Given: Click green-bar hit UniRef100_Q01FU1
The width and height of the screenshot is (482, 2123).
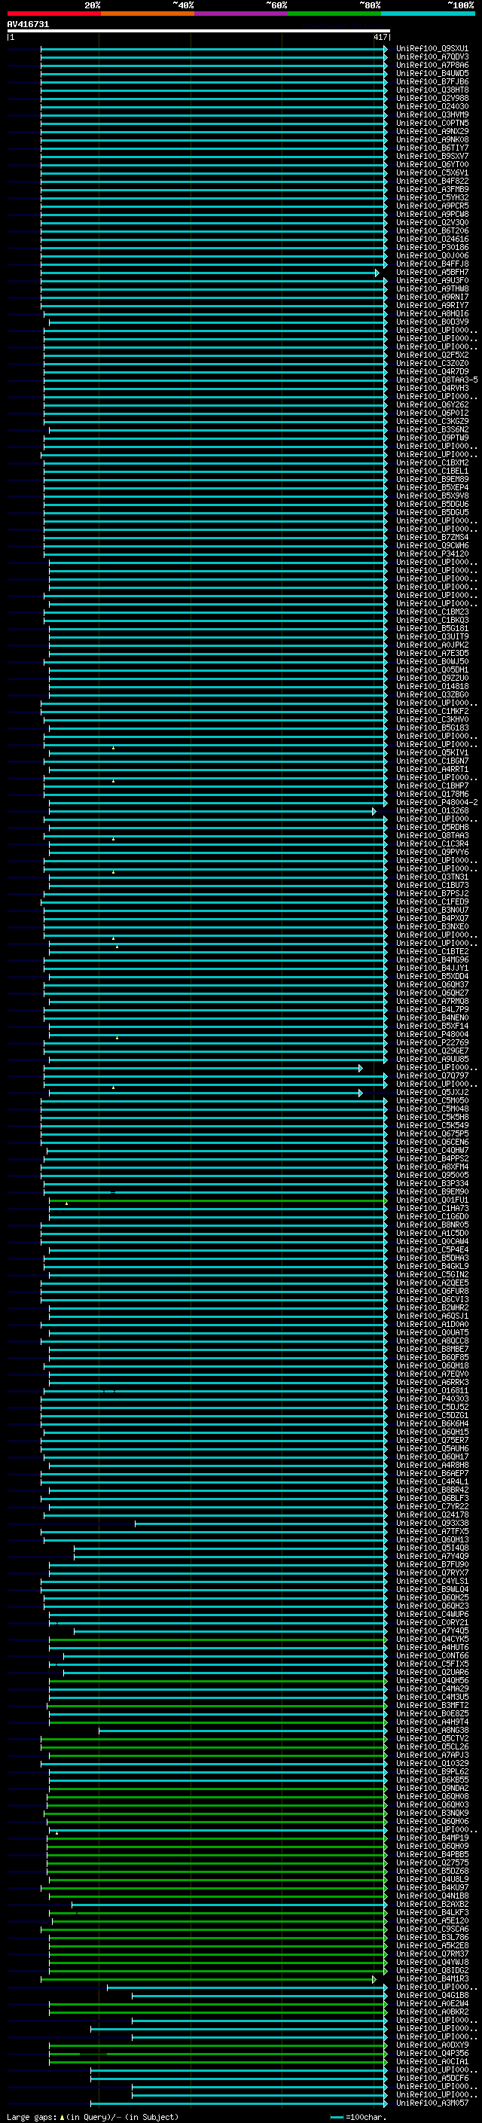Looking at the screenshot, I should click(x=432, y=1200).
